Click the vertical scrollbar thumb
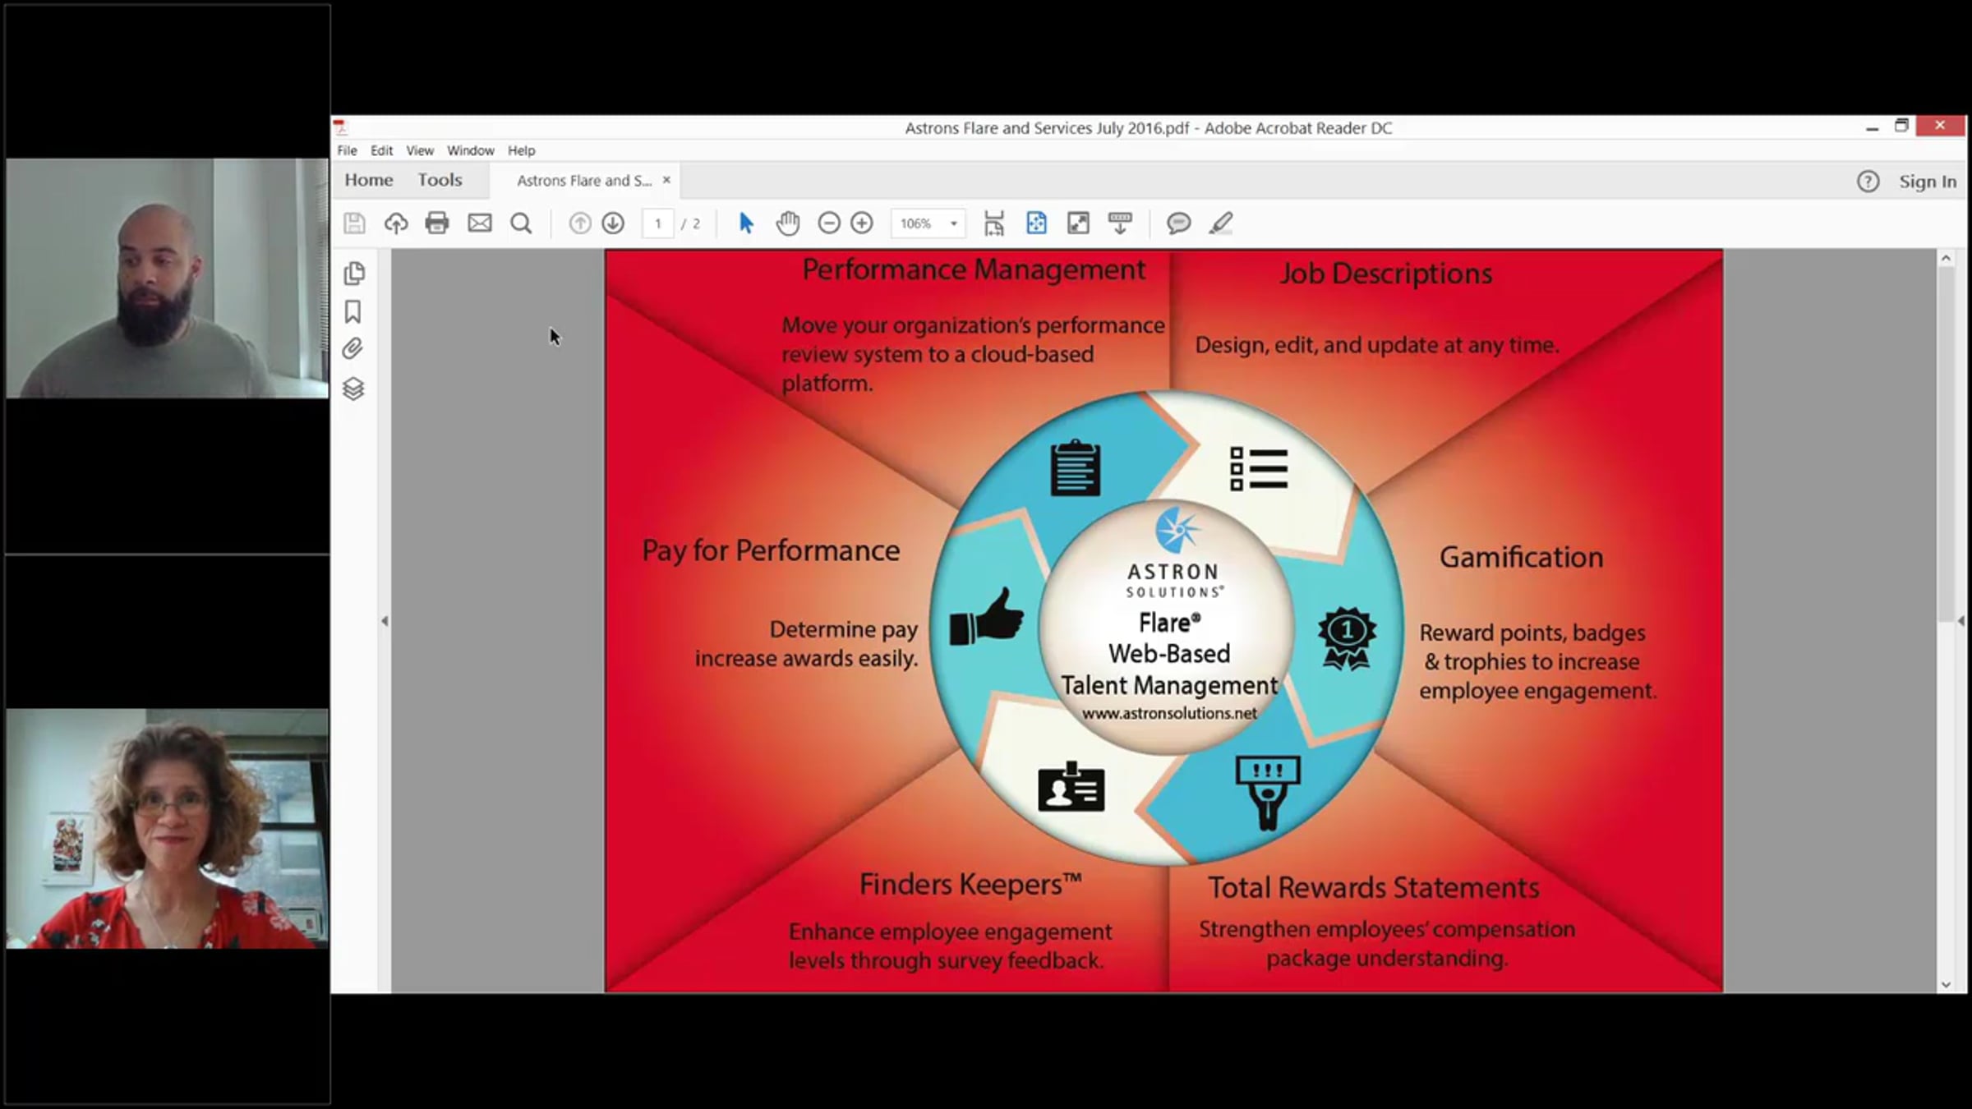The height and width of the screenshot is (1109, 1972). [1946, 444]
